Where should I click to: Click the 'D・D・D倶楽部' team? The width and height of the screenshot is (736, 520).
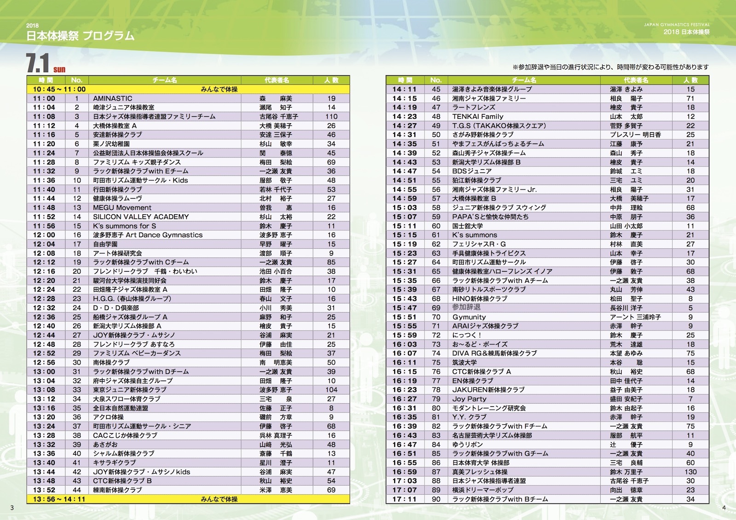pyautogui.click(x=115, y=308)
